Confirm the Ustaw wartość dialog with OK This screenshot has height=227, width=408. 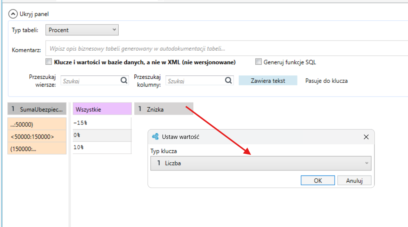tap(318, 181)
